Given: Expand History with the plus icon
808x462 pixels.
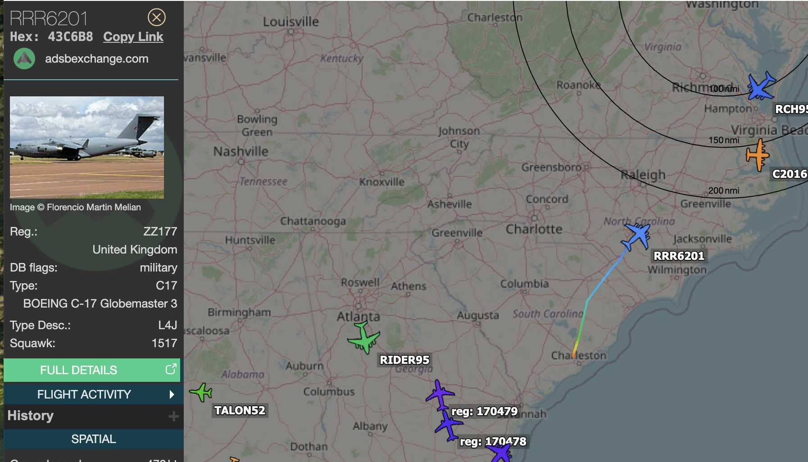Looking at the screenshot, I should (x=173, y=417).
